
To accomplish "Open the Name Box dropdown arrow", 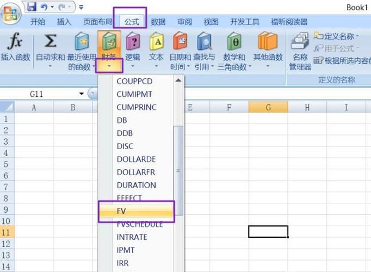I will click(x=82, y=94).
